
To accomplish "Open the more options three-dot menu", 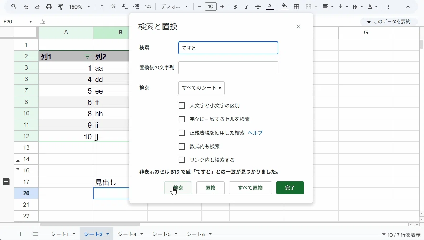I will click(388, 7).
